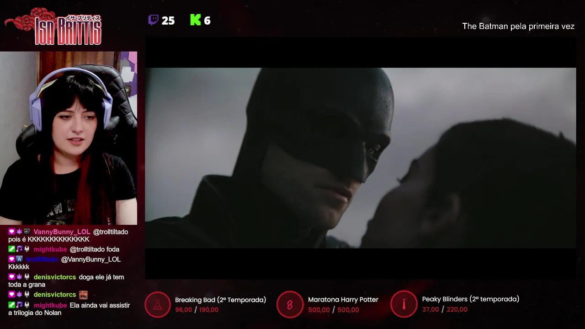Image resolution: width=585 pixels, height=329 pixels.
Task: Click the blue 'A' badge next to trolltiltado
Action: coord(19,259)
